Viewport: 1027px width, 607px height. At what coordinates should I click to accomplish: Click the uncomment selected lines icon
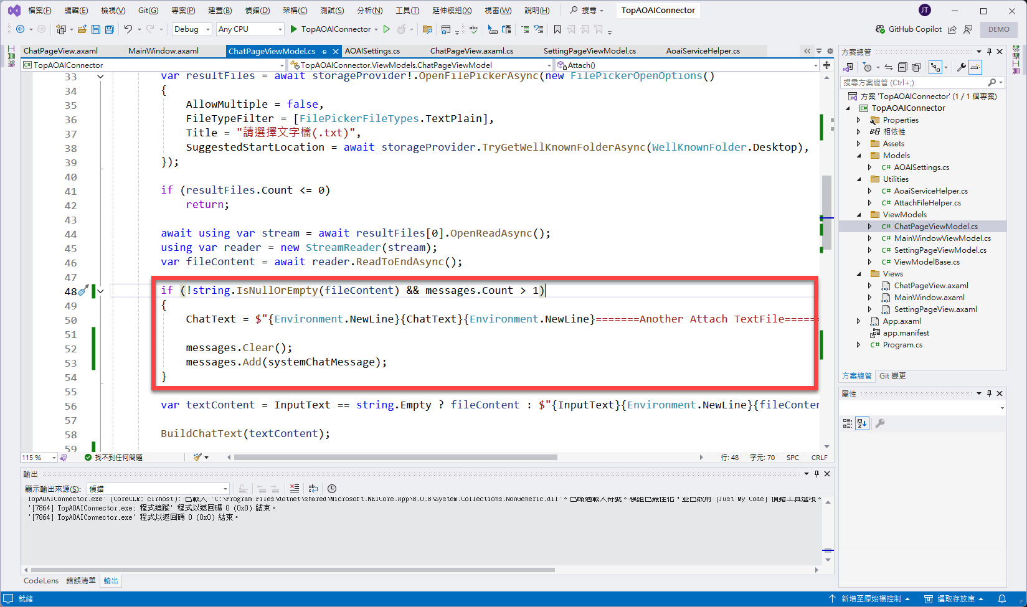click(538, 29)
